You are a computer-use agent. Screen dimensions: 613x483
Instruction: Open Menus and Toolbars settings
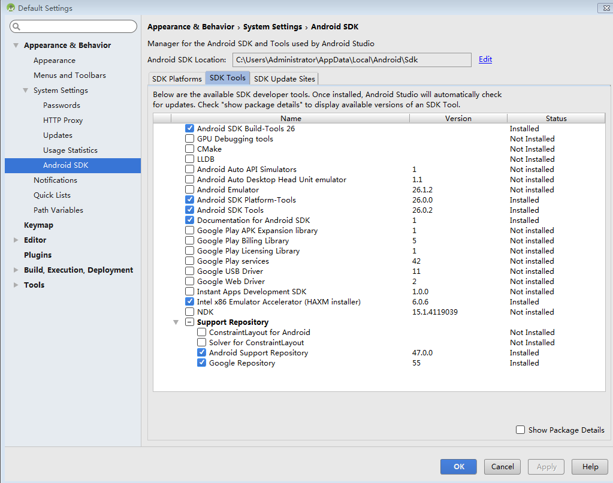click(x=70, y=75)
